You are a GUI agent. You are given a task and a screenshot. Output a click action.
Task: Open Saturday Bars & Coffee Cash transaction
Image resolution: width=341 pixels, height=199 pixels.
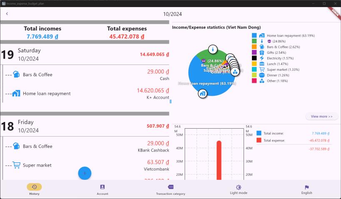click(x=87, y=75)
